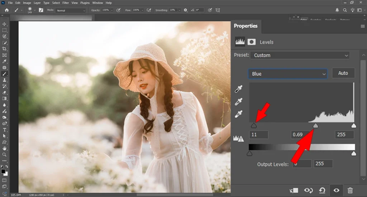This screenshot has width=367, height=197.
Task: Open the Preset dropdown showing Custom
Action: coord(300,55)
